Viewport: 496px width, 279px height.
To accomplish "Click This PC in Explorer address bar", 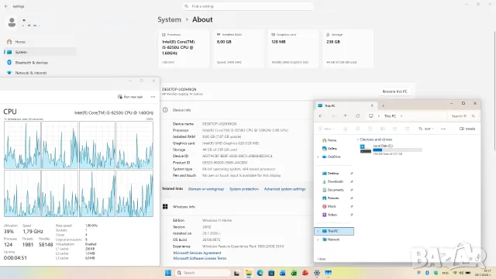I will 390,116.
